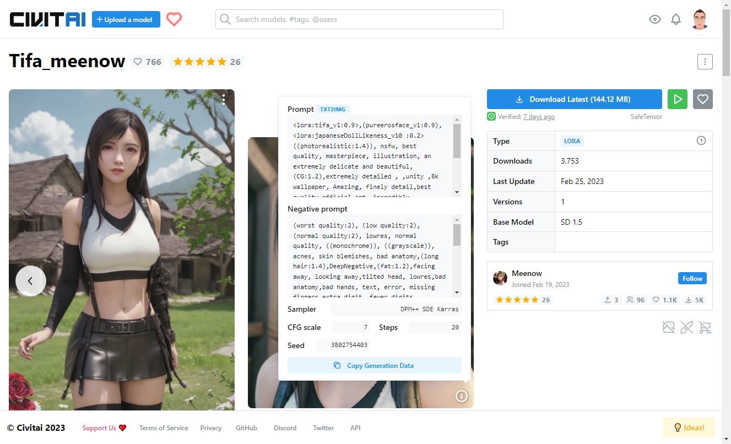This screenshot has height=444, width=731.
Task: Click the Prompt text area
Action: click(x=370, y=156)
